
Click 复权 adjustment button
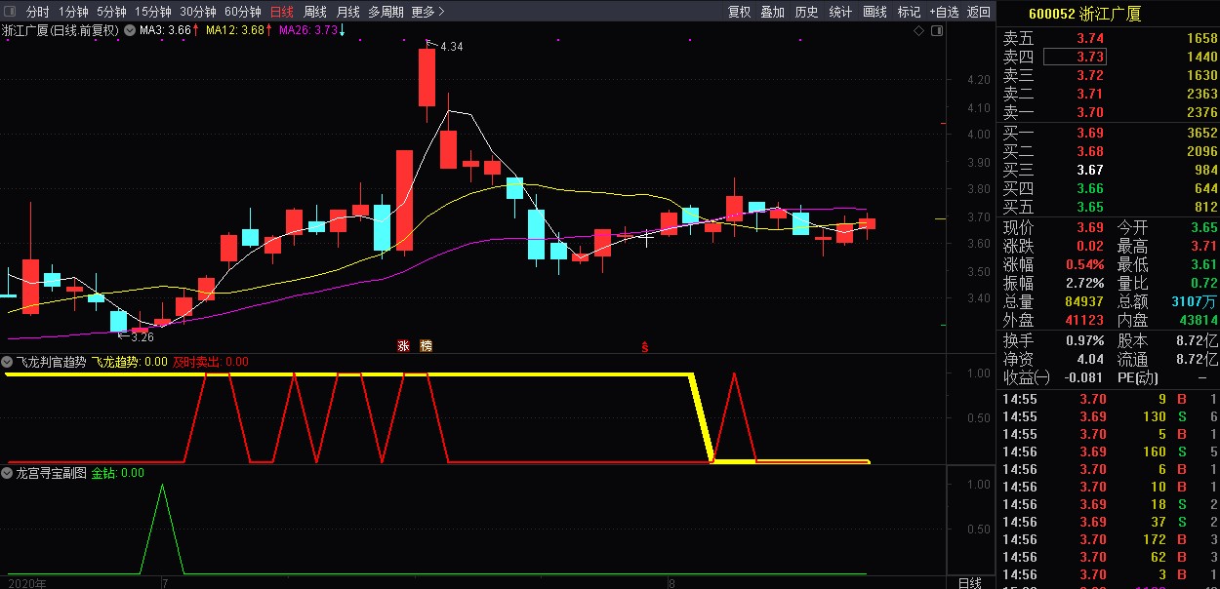coord(740,12)
